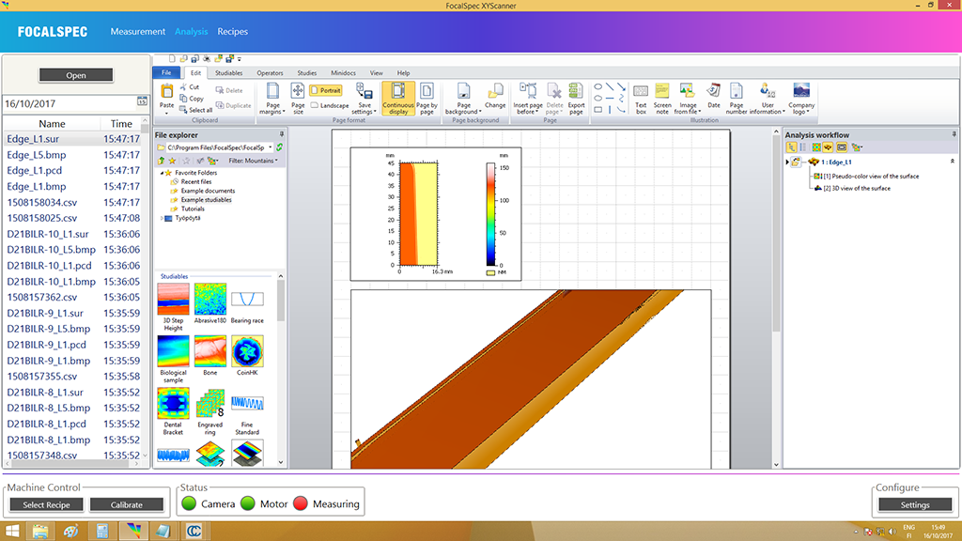
Task: Click the Select Recipe button
Action: point(46,504)
